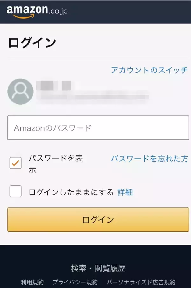
Task: Open 検索・閲覧履歴 in the footer
Action: (x=98, y=268)
